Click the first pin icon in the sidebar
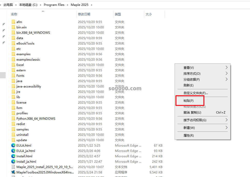Image resolution: width=250 pixels, height=177 pixels. [x=4, y=24]
